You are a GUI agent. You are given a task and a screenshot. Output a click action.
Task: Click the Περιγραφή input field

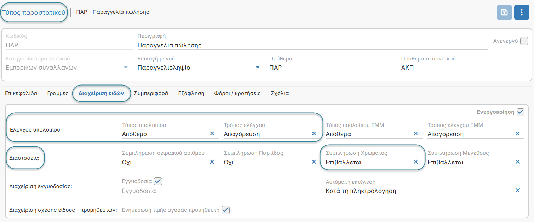312,45
